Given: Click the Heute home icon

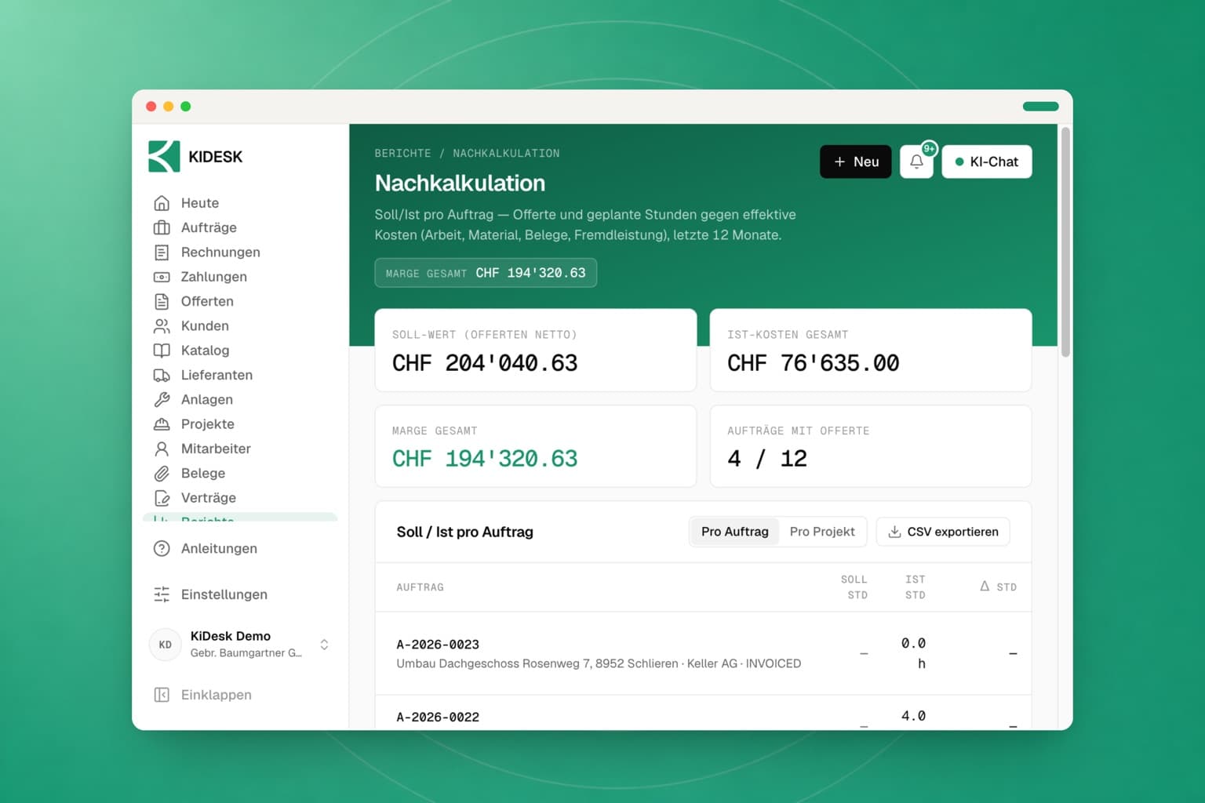Looking at the screenshot, I should (162, 203).
